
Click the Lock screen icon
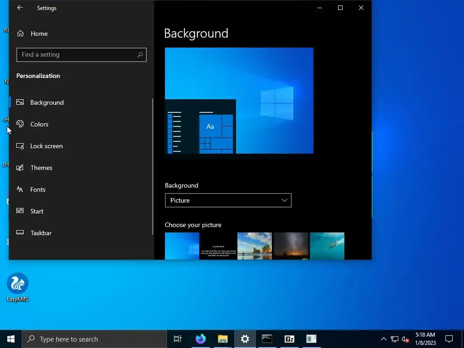coord(20,146)
